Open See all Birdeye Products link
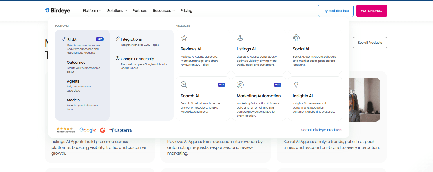The height and width of the screenshot is (172, 433). click(x=322, y=130)
